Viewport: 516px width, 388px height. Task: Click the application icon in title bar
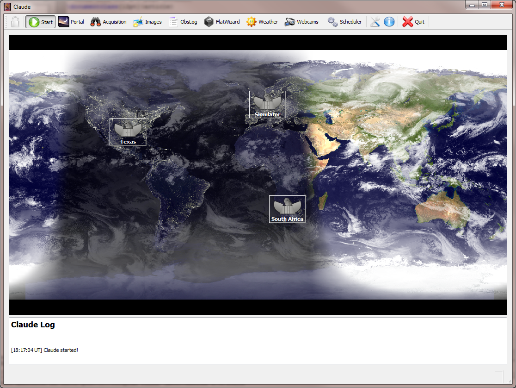[x=7, y=7]
